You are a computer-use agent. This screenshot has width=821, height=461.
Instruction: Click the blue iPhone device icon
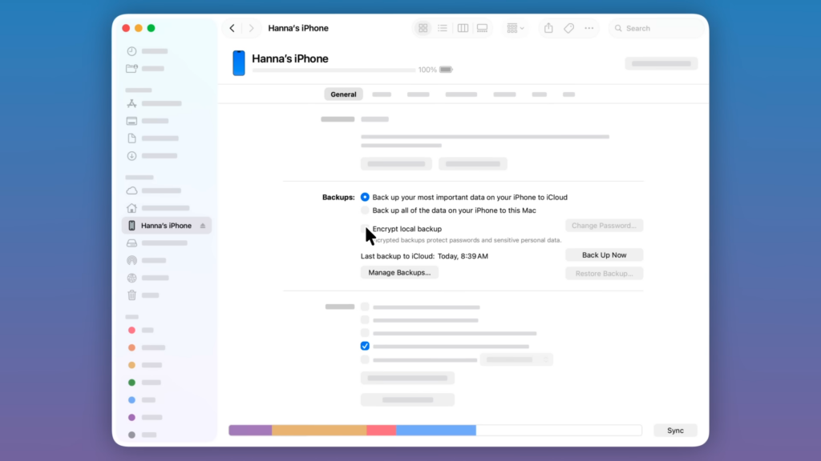[x=239, y=62]
